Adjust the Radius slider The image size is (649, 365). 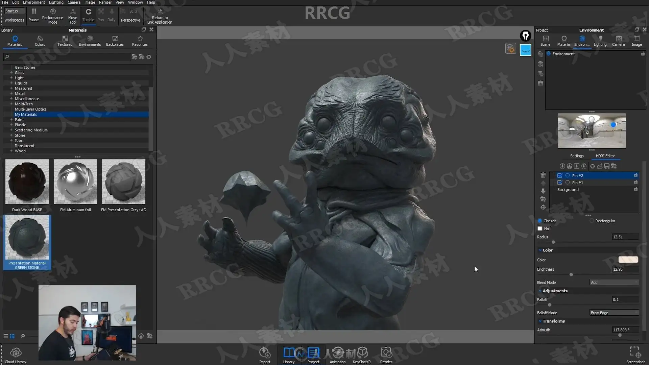click(x=553, y=242)
